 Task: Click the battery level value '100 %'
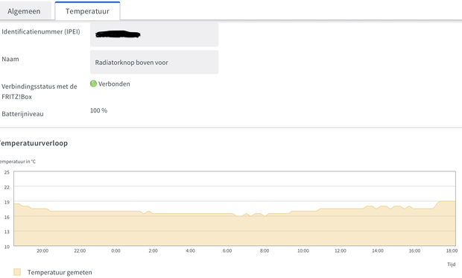98,110
